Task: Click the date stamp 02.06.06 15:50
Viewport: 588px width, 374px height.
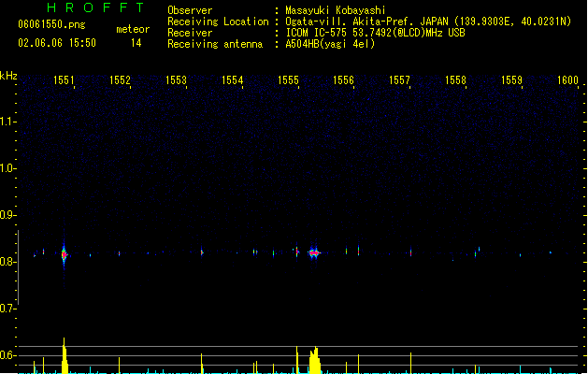Action: coord(57,43)
